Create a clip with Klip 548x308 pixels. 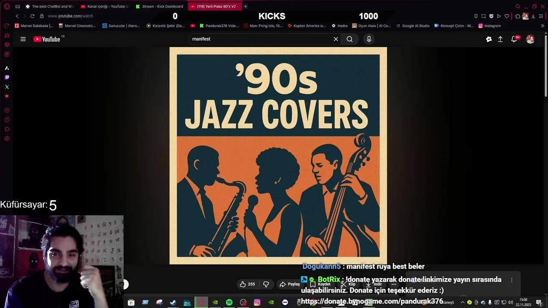coord(348,284)
